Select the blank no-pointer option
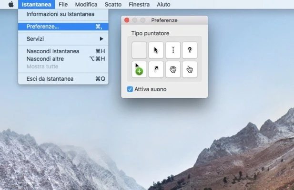 139,50
